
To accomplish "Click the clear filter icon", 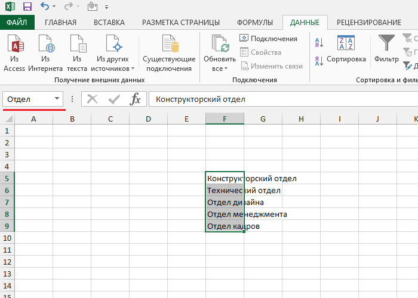I will [x=407, y=38].
